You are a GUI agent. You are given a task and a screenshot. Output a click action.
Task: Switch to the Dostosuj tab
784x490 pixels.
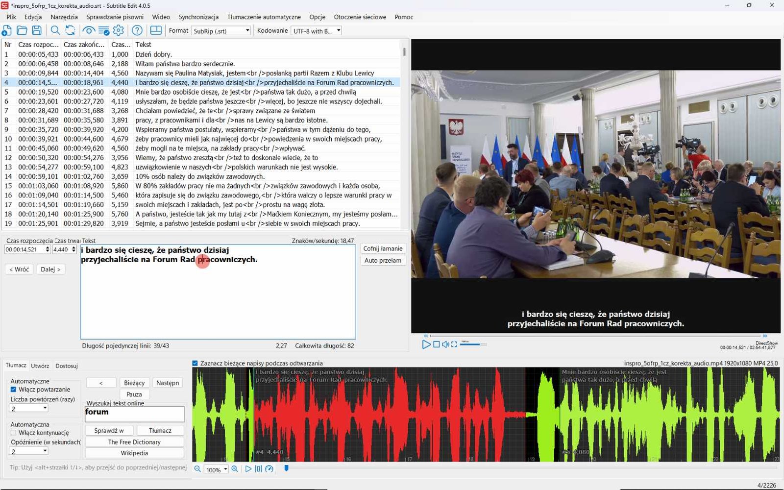point(67,366)
